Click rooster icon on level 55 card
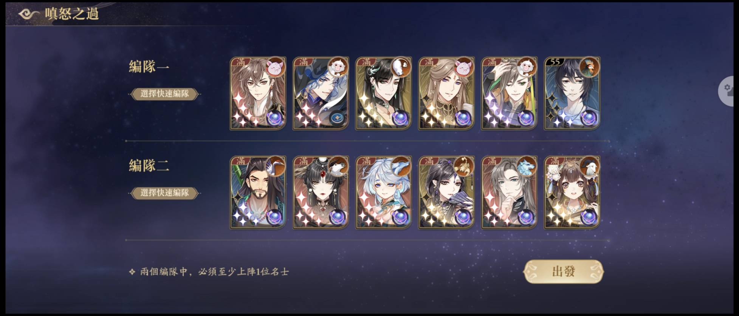This screenshot has width=739, height=316. 589,68
